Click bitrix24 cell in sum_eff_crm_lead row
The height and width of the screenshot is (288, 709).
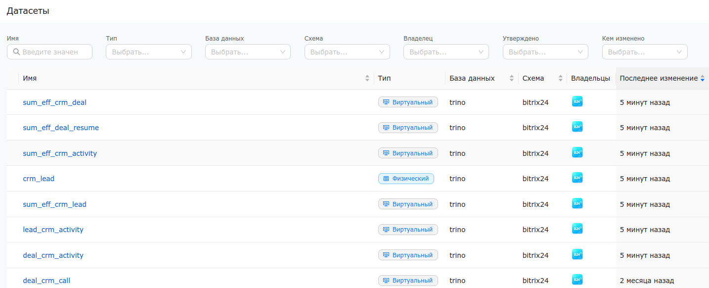tap(535, 204)
